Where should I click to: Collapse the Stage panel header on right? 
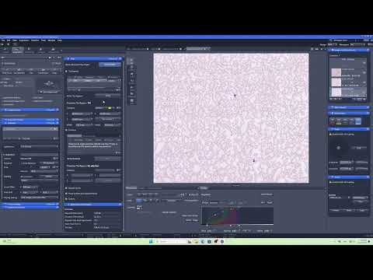[x=349, y=129]
